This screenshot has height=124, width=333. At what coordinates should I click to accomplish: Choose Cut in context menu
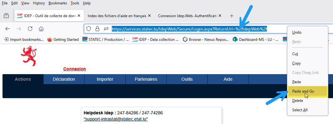308,54
